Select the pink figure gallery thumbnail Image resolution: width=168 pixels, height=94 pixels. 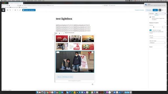[x=75, y=46]
